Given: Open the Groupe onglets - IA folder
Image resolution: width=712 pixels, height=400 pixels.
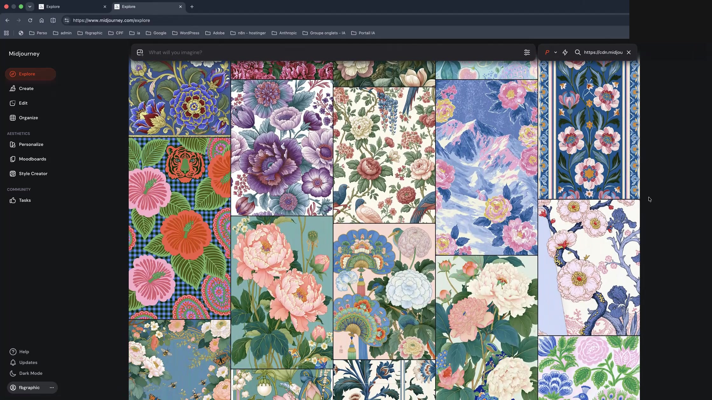Looking at the screenshot, I should pyautogui.click(x=324, y=33).
